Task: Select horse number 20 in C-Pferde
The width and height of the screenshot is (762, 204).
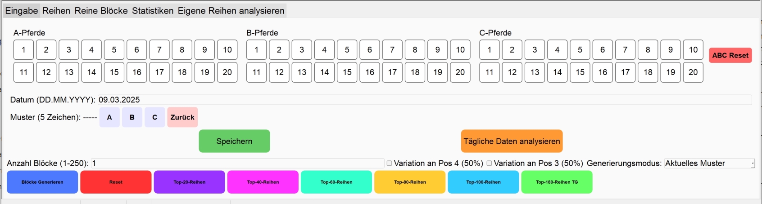Action: 693,72
